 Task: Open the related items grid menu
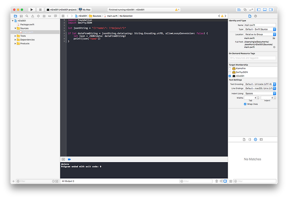(x=63, y=16)
